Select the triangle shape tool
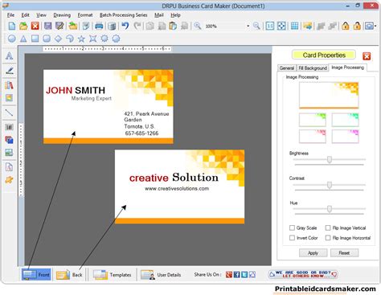The height and width of the screenshot is (295, 381). click(x=23, y=39)
